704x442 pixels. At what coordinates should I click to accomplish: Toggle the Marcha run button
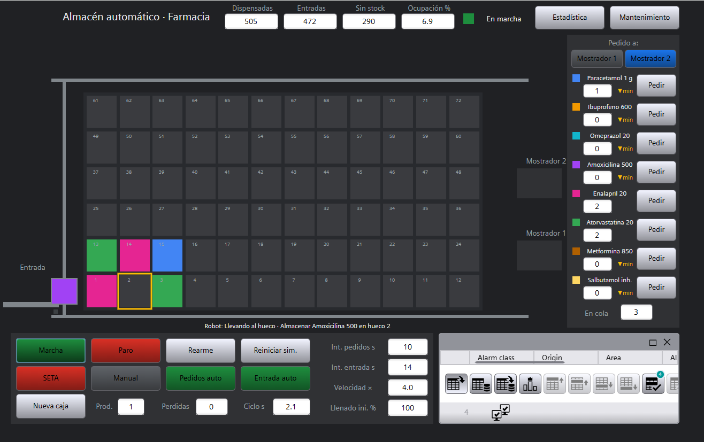[50, 350]
